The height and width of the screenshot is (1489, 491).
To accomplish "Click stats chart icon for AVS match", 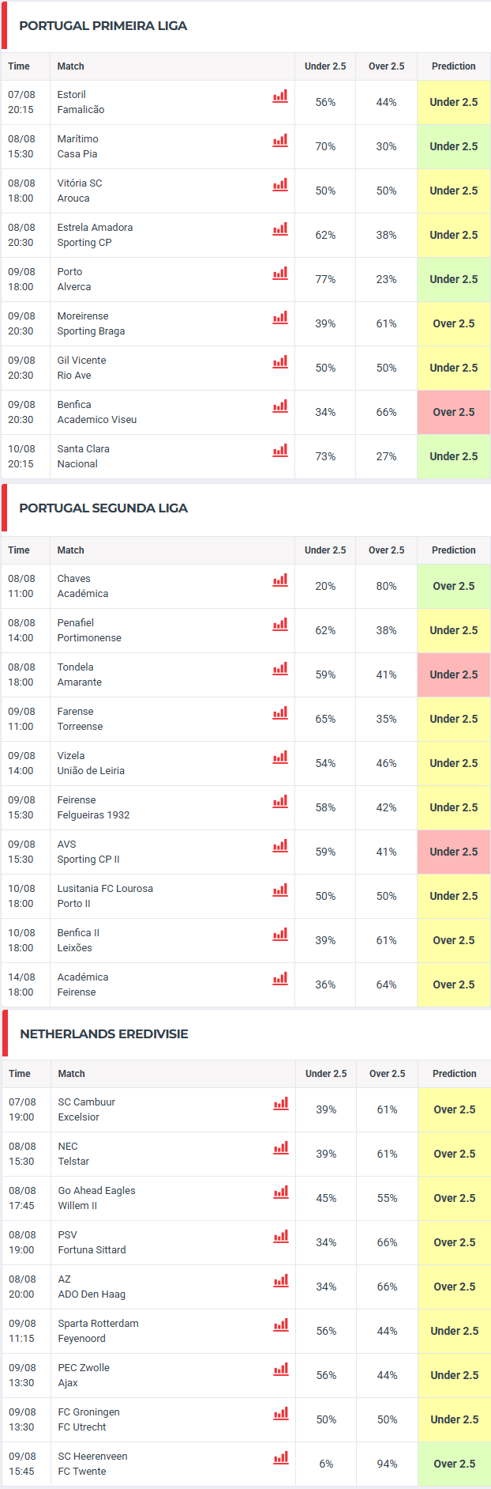I will click(280, 845).
